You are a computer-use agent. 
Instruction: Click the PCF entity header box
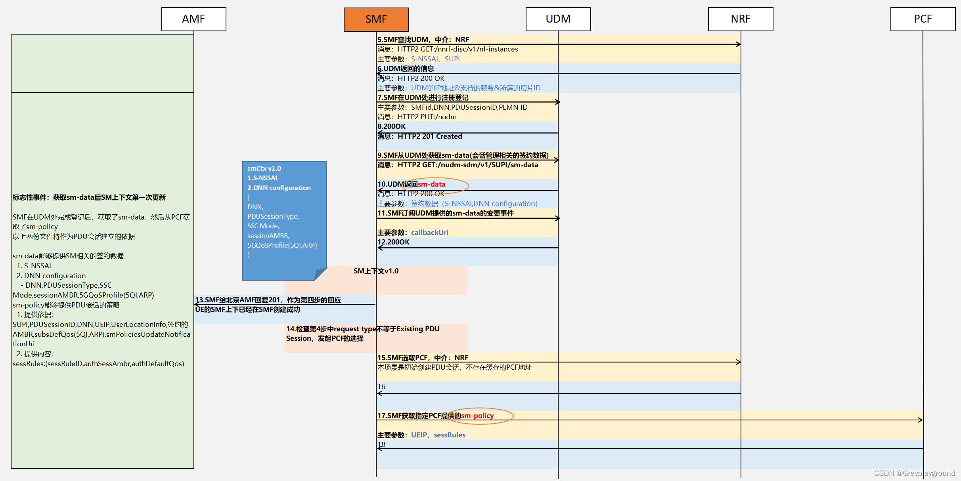[923, 19]
